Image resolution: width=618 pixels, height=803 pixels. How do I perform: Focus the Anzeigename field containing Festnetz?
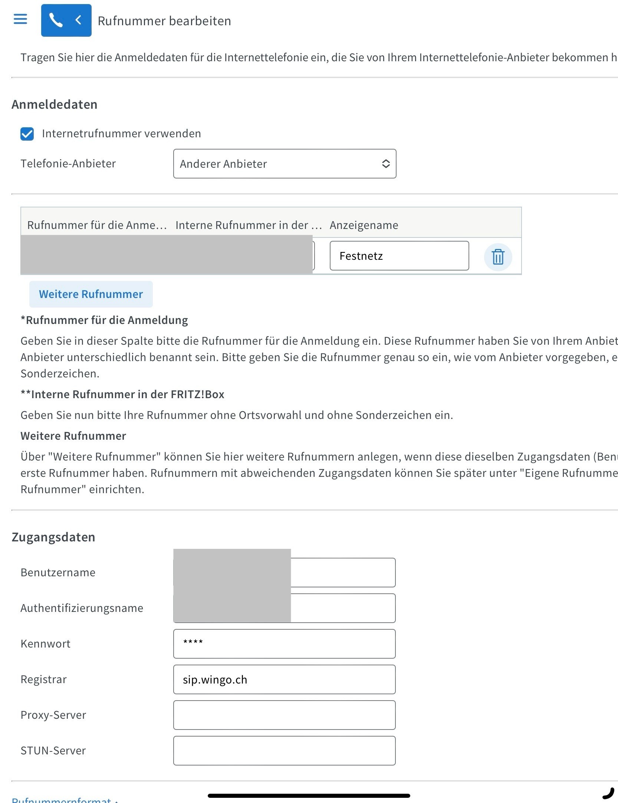tap(399, 256)
